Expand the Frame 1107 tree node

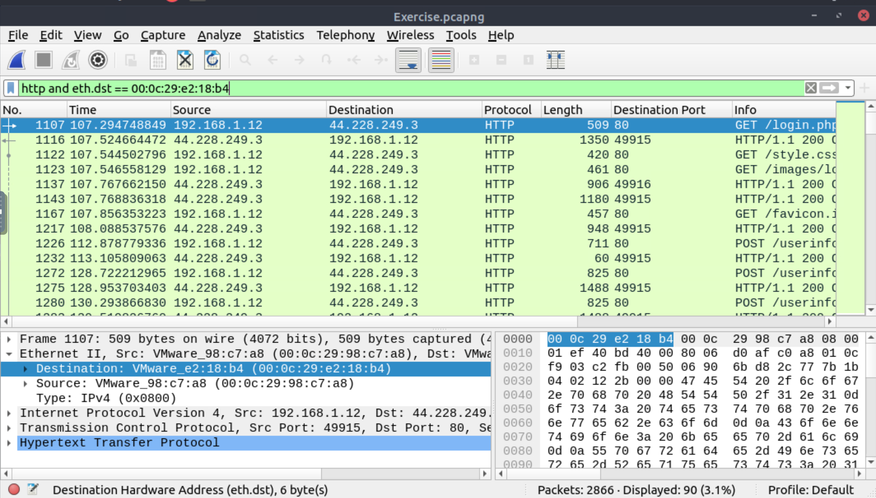(x=9, y=339)
